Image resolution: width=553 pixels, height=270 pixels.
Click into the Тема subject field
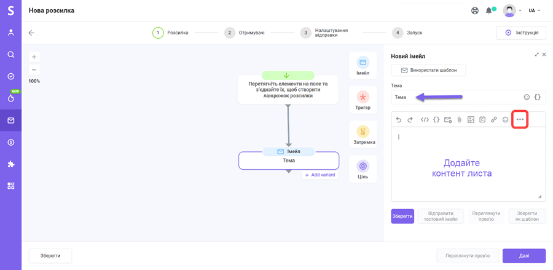click(x=455, y=97)
